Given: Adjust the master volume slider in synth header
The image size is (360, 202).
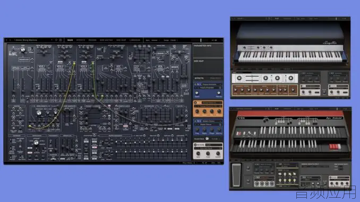Looking at the screenshot, I should click(x=201, y=40).
